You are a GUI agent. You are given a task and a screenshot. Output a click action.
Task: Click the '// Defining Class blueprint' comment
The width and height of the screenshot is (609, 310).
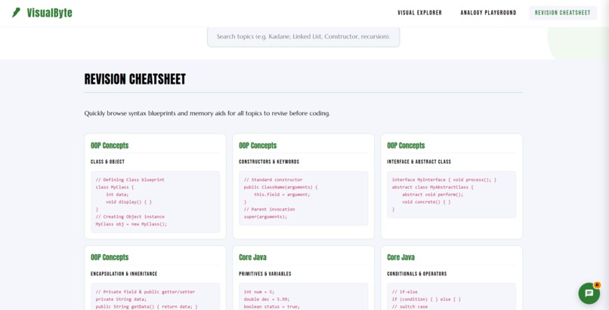[x=130, y=180]
